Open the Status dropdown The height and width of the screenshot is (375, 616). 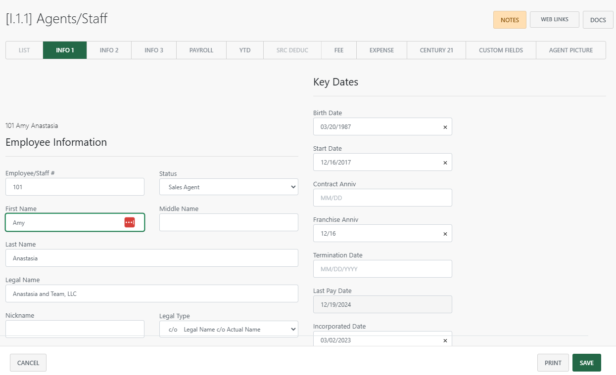coord(228,187)
